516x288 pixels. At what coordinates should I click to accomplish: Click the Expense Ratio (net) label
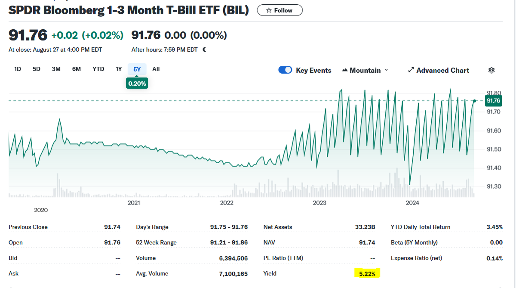pyautogui.click(x=416, y=258)
